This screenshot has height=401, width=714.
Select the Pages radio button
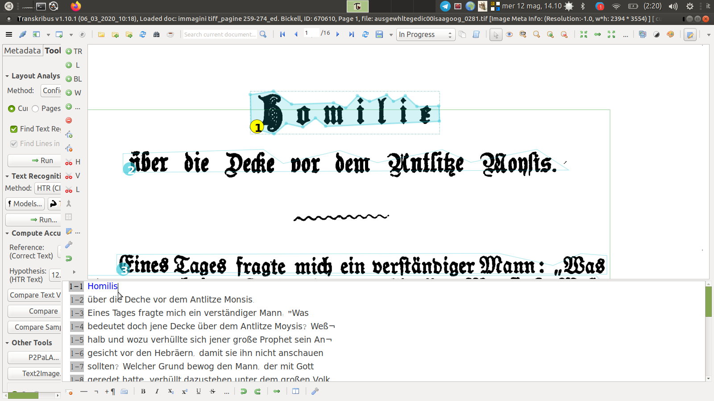36,108
